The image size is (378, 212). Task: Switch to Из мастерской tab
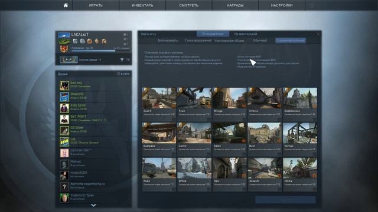pos(246,34)
